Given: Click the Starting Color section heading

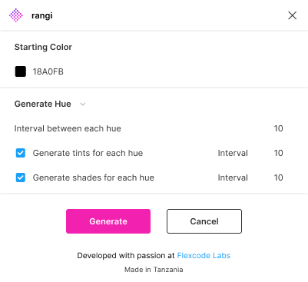Looking at the screenshot, I should click(x=43, y=47).
